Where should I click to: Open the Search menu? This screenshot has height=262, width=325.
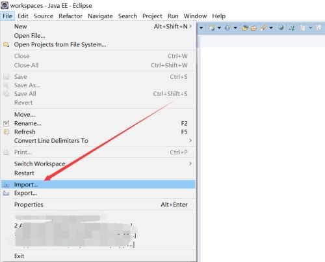[x=127, y=16]
